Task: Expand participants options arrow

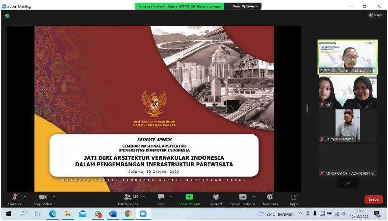Action: 144,197
